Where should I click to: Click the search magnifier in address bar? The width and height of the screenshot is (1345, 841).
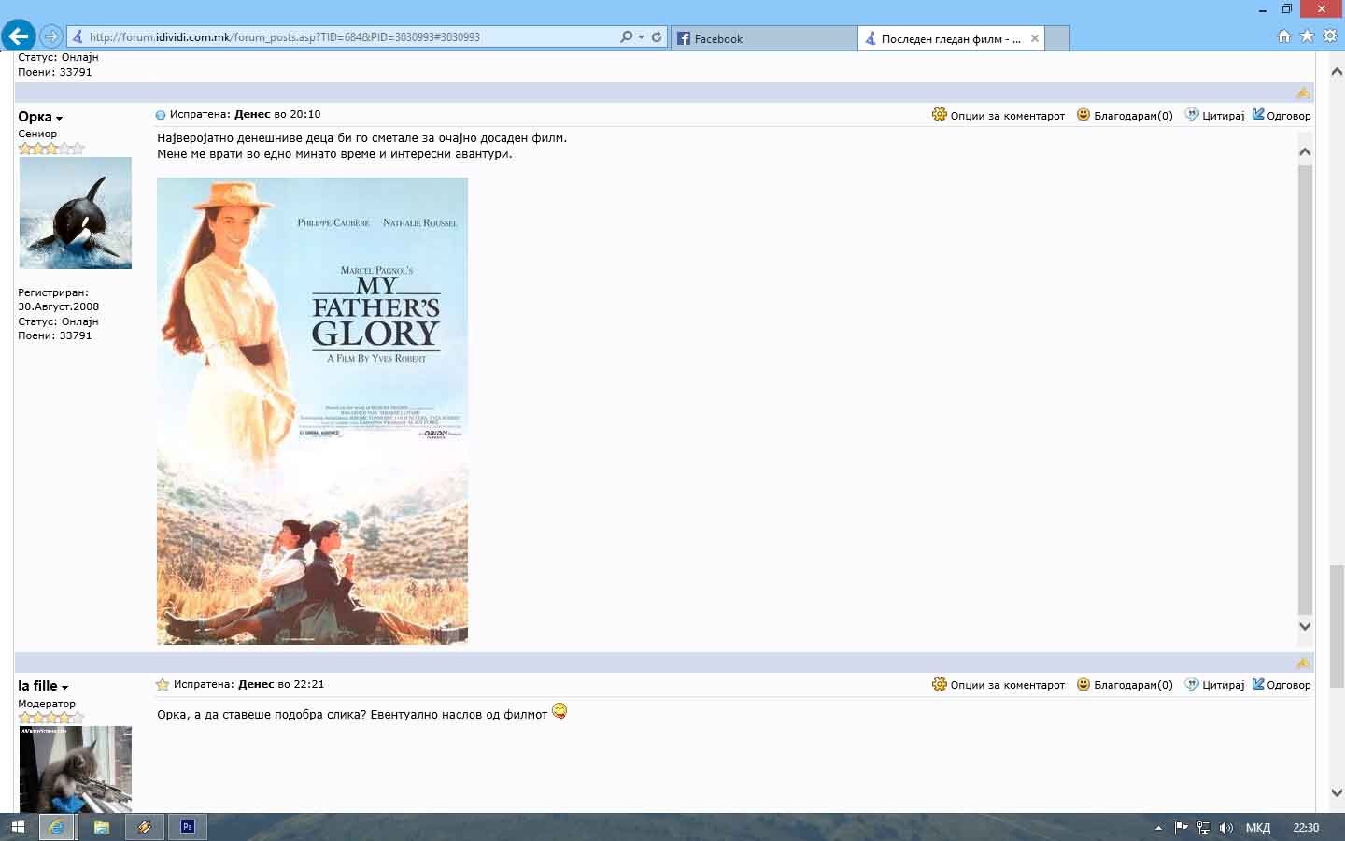click(626, 37)
